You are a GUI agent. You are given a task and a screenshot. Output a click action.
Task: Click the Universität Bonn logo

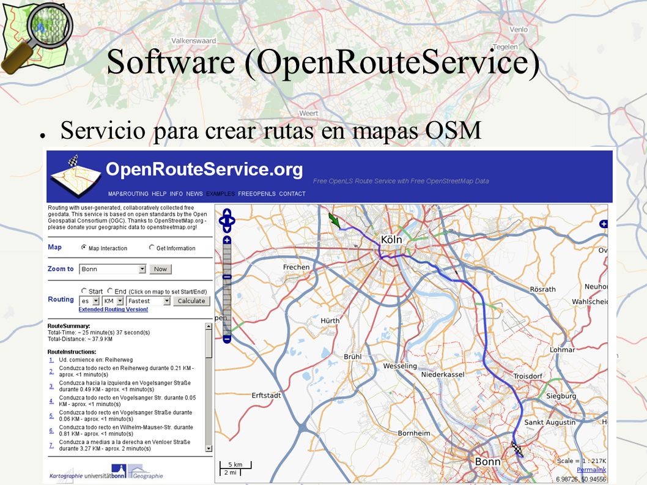(x=105, y=473)
